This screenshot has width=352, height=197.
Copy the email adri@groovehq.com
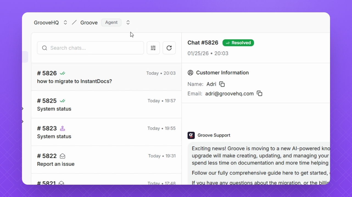(x=259, y=94)
